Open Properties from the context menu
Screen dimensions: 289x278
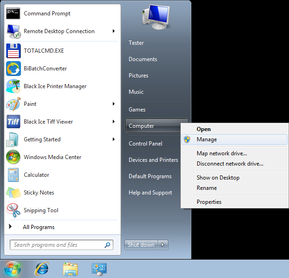[x=234, y=202]
